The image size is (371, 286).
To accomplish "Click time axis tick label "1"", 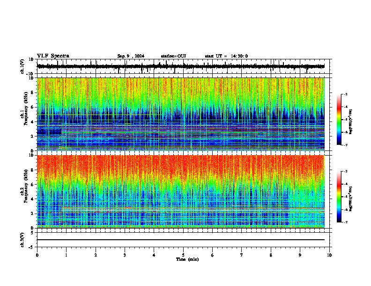I will click(66, 255).
